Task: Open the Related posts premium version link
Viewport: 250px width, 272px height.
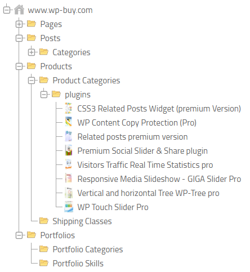Action: click(132, 137)
